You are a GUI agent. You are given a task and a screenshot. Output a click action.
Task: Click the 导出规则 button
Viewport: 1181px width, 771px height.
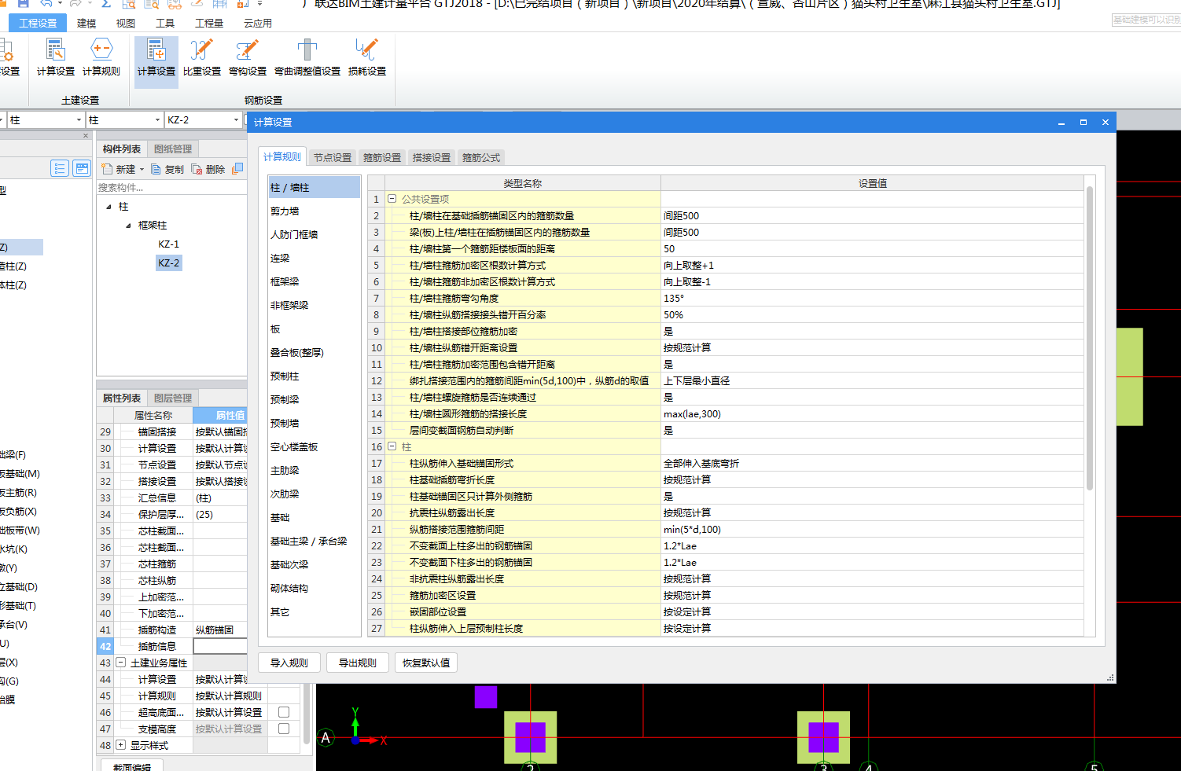coord(358,663)
